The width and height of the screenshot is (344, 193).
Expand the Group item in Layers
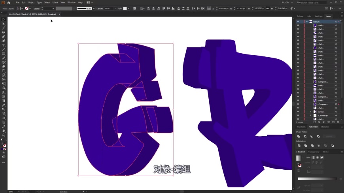tap(310, 112)
